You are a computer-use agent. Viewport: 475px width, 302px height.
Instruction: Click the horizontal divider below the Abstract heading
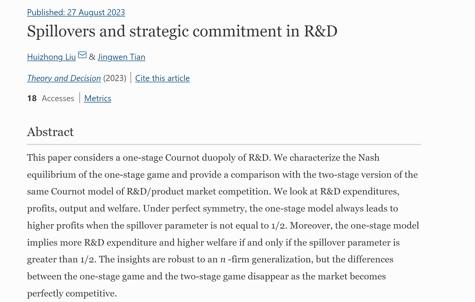click(224, 144)
